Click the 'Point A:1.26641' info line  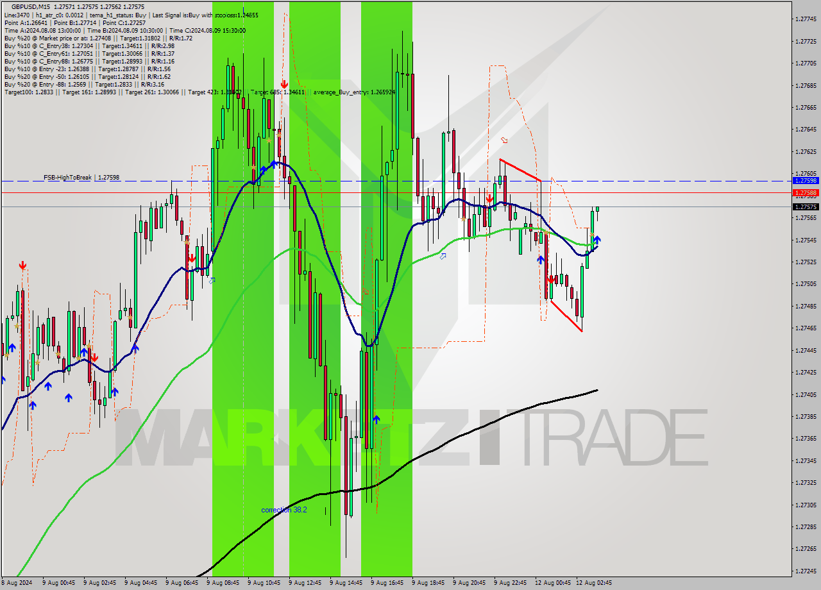click(x=74, y=22)
